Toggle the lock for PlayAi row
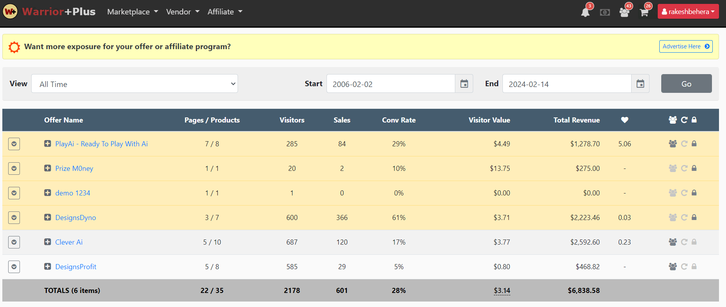726x307 pixels. (694, 144)
